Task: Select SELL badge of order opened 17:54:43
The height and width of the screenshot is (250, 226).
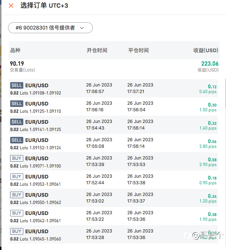Action: [17, 122]
